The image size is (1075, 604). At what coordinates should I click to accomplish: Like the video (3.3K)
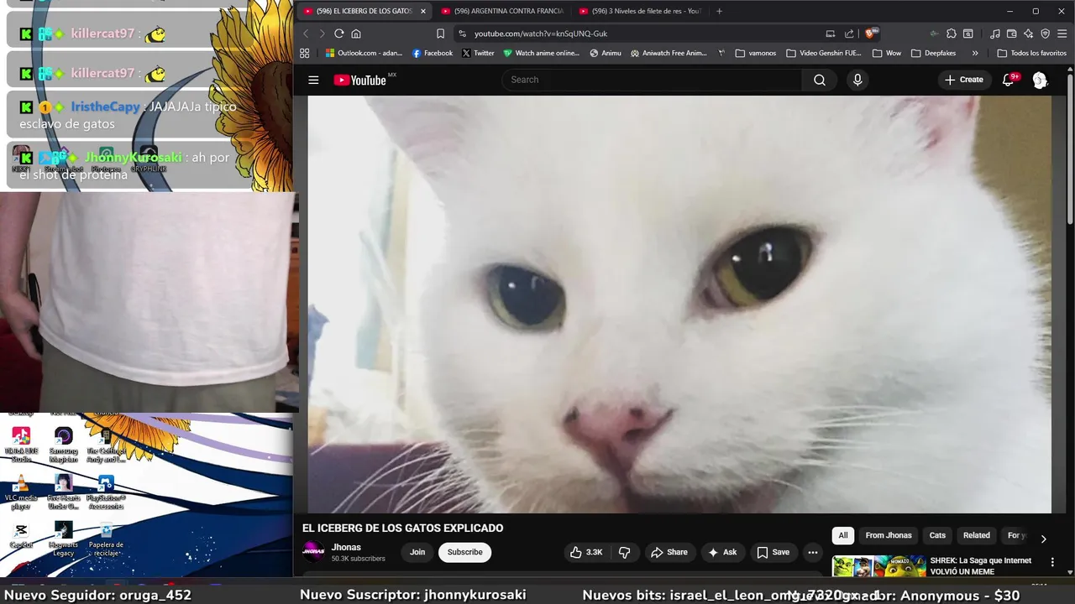[586, 552]
